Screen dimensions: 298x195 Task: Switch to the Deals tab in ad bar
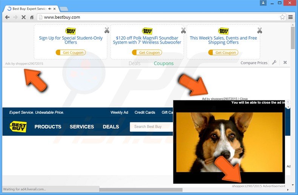click(x=135, y=63)
